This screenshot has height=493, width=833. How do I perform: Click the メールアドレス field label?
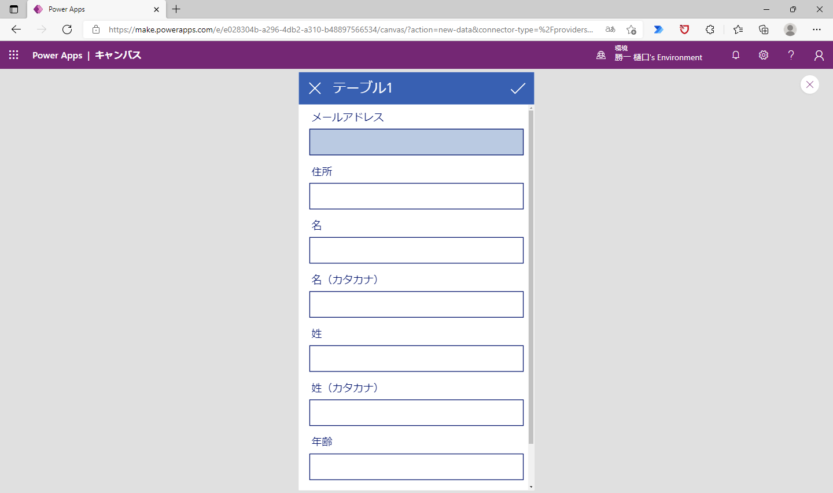point(348,117)
